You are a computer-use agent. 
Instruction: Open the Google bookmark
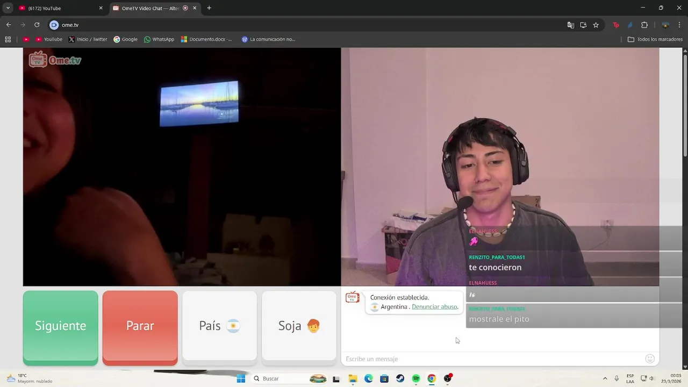tap(125, 39)
